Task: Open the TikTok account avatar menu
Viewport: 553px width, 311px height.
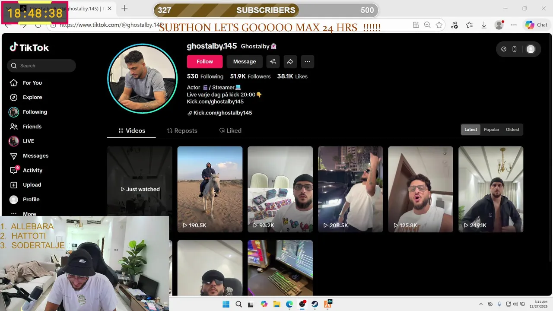Action: (531, 49)
